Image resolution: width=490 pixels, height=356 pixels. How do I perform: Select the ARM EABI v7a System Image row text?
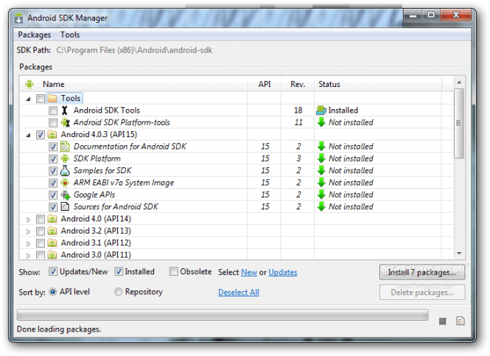[124, 183]
